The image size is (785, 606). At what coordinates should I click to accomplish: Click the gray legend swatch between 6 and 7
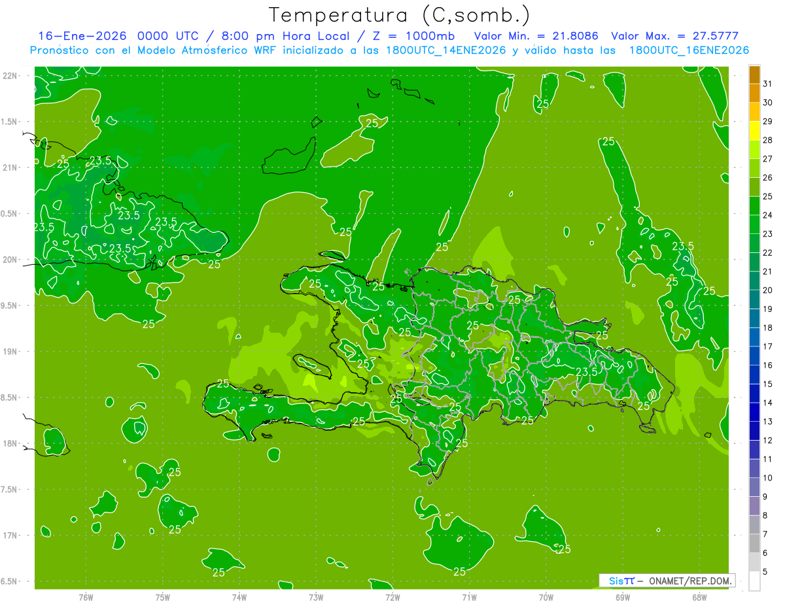tap(754, 544)
